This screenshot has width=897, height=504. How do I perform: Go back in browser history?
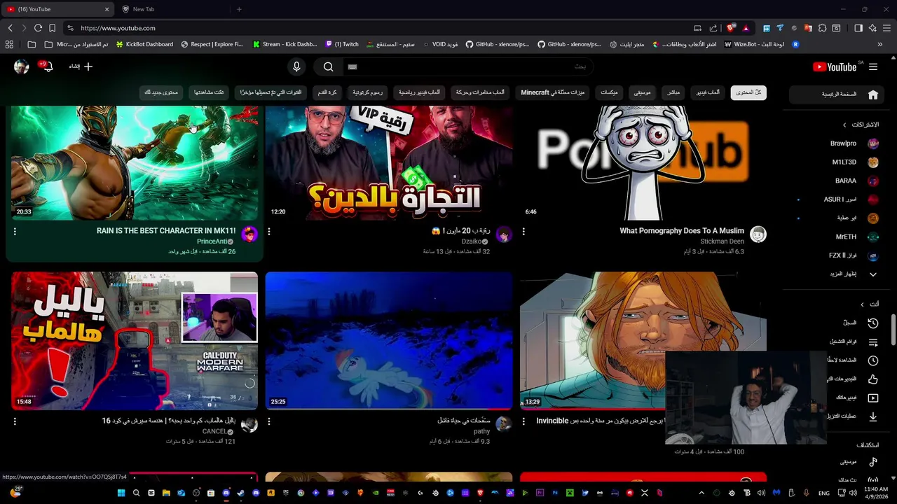click(x=10, y=28)
